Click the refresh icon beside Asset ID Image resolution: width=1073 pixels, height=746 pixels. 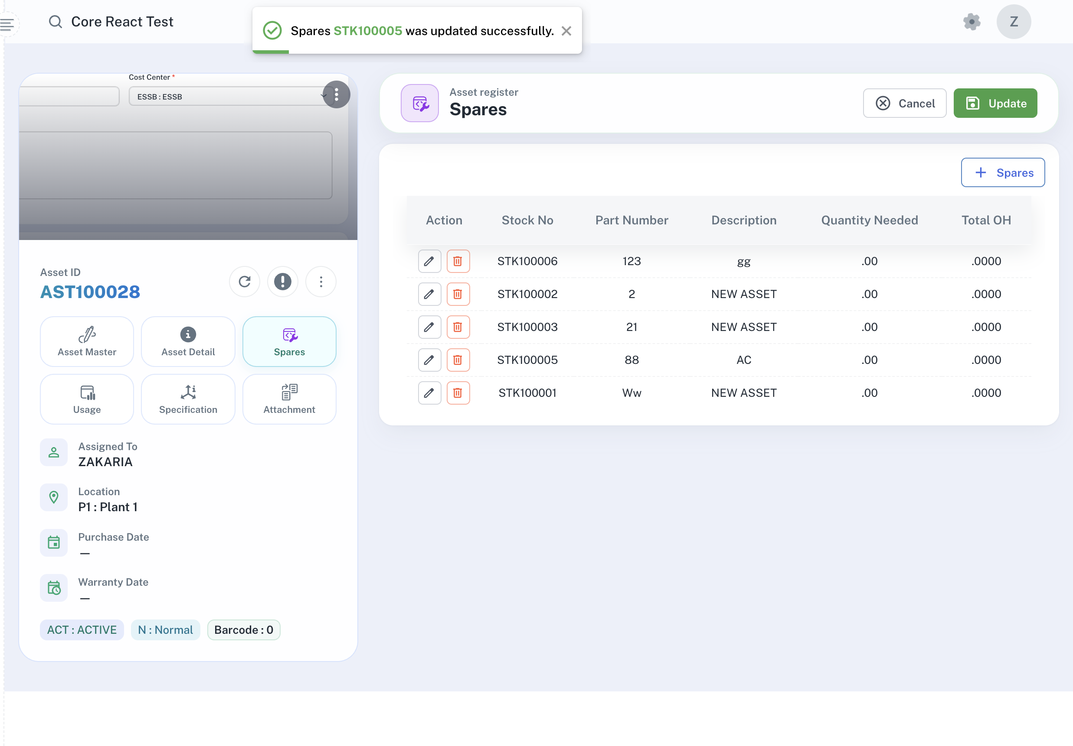pos(245,282)
